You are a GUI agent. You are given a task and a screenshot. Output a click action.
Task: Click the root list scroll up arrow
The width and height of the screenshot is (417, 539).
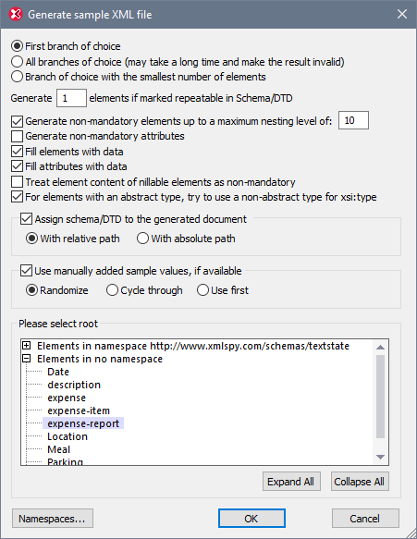click(380, 347)
